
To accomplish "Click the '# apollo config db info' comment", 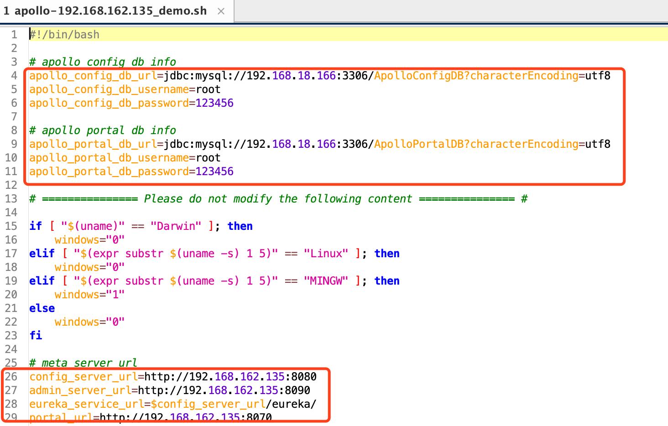I will (x=103, y=62).
